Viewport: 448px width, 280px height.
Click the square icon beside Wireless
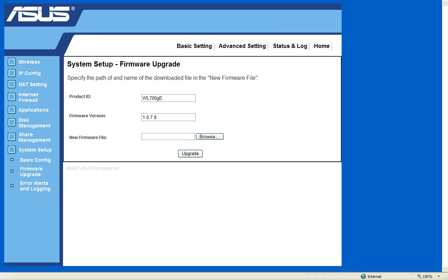tap(12, 62)
